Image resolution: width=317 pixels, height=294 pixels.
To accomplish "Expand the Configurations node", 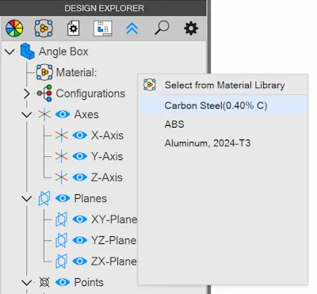I will click(x=27, y=94).
